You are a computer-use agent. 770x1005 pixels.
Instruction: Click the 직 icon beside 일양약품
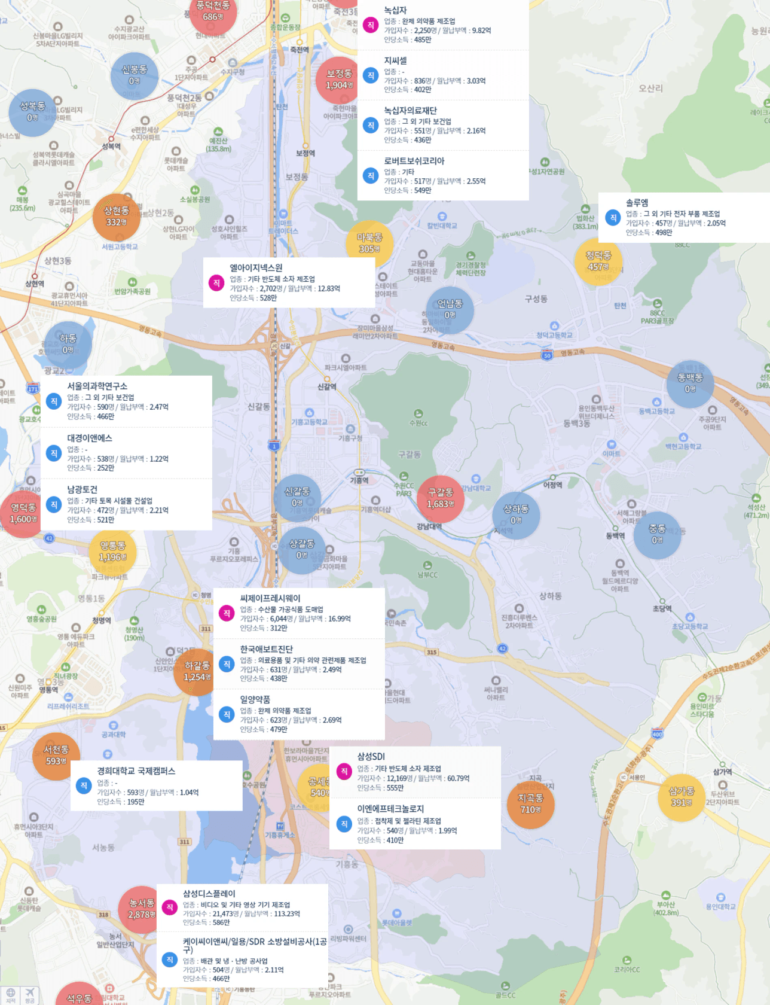click(227, 715)
